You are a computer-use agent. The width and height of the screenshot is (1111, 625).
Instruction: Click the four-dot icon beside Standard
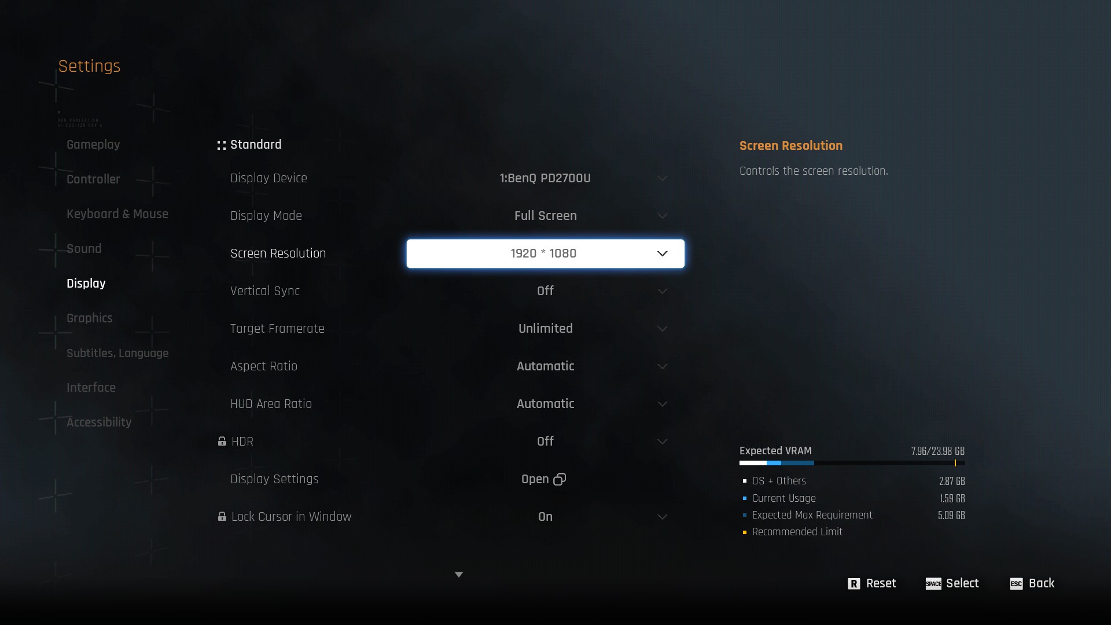click(x=221, y=145)
